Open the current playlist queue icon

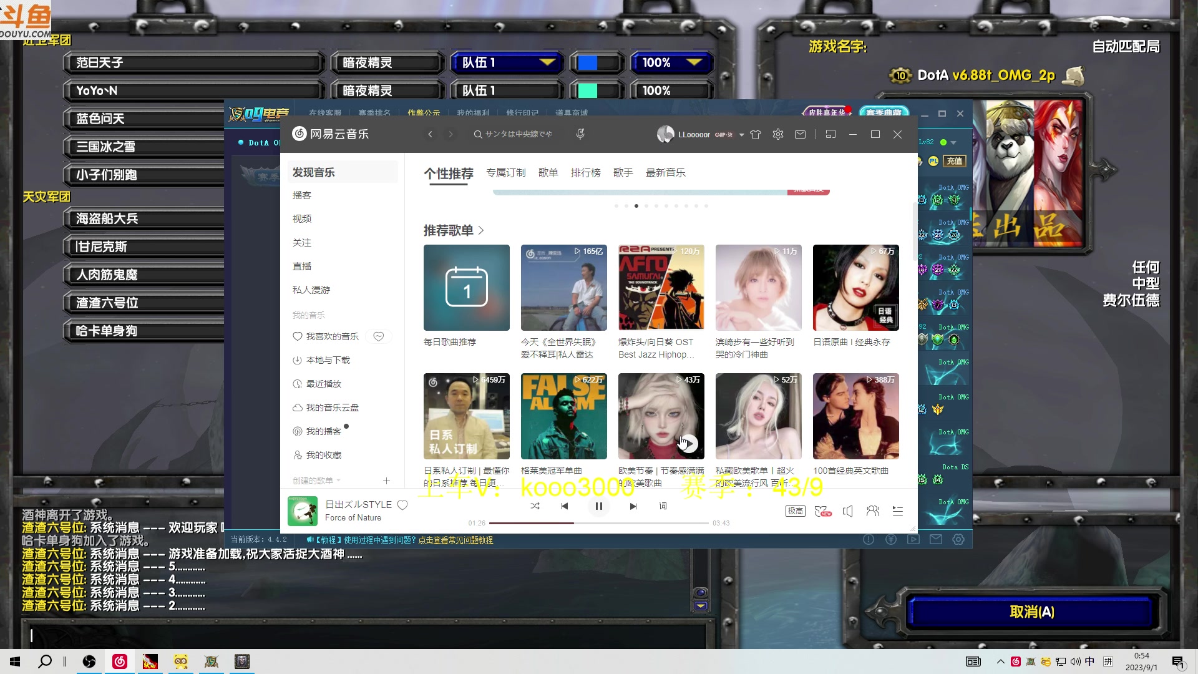pyautogui.click(x=897, y=511)
